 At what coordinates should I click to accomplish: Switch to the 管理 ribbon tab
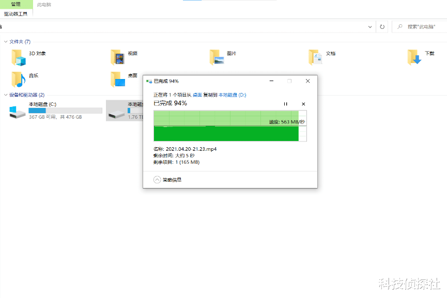tap(16, 4)
